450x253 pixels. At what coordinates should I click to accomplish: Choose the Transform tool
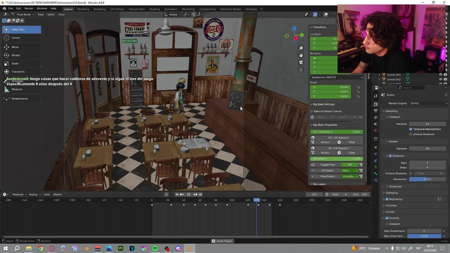[21, 72]
